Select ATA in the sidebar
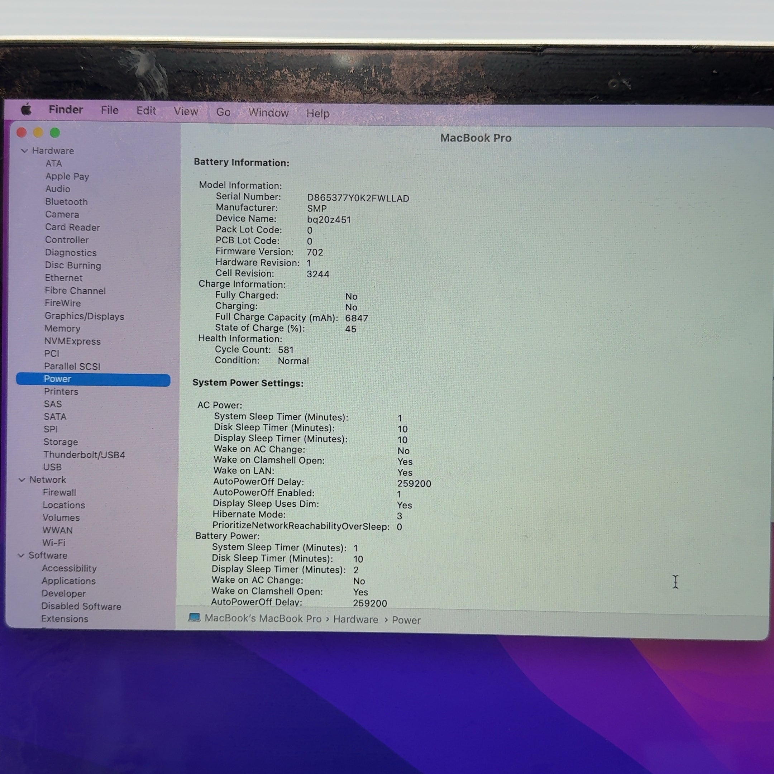Viewport: 774px width, 774px height. (54, 163)
